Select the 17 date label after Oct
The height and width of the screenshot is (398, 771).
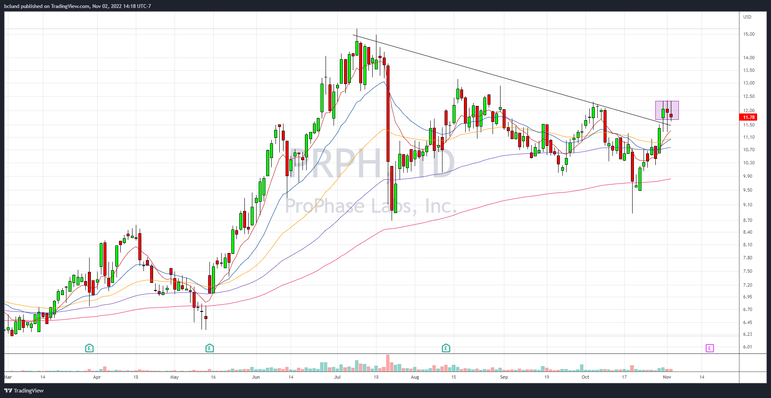624,377
